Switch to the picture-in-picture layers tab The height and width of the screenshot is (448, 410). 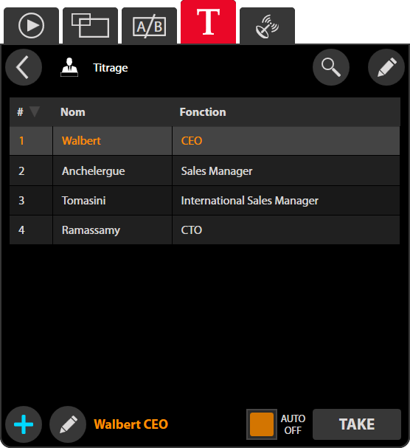[x=90, y=26]
